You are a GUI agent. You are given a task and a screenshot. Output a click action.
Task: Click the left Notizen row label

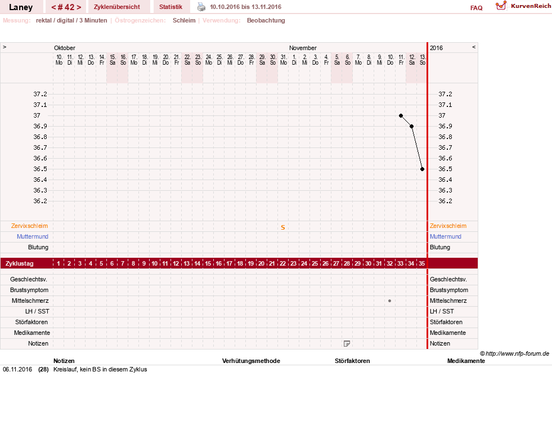click(x=38, y=343)
